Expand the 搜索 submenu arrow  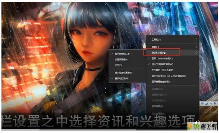tap(197, 47)
